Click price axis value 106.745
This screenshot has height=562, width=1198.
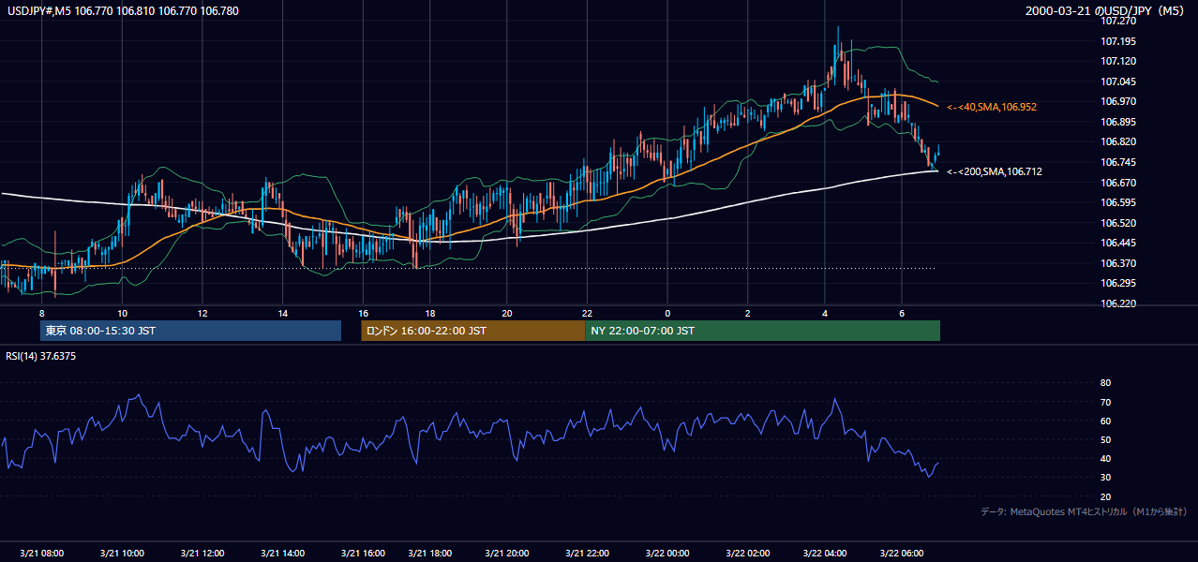pos(1118,162)
